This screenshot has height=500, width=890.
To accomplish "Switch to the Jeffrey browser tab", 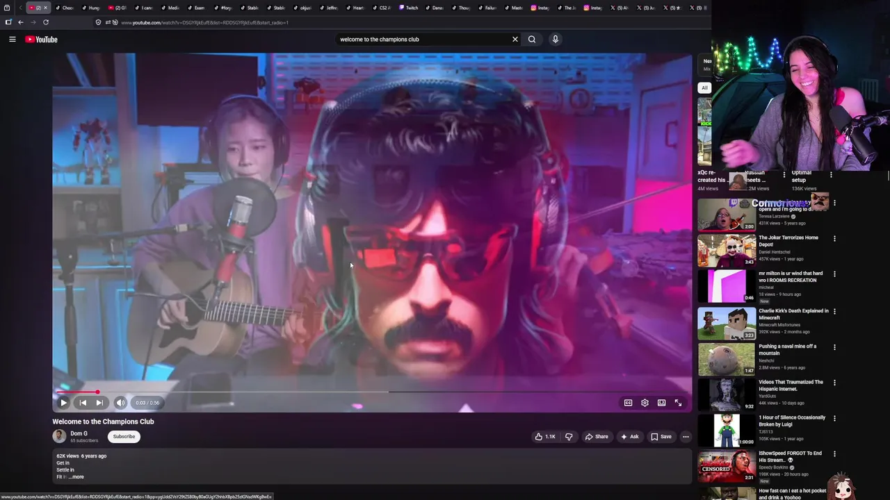I will pos(329,8).
